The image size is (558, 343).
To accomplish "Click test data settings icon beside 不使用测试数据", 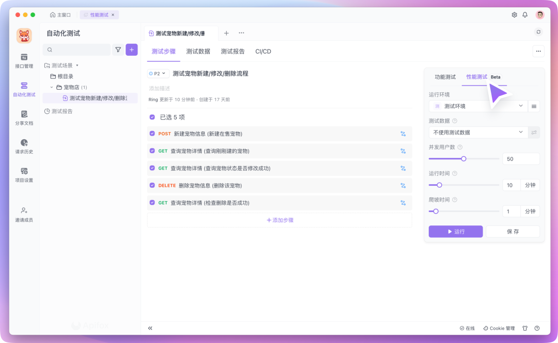I will pyautogui.click(x=534, y=133).
